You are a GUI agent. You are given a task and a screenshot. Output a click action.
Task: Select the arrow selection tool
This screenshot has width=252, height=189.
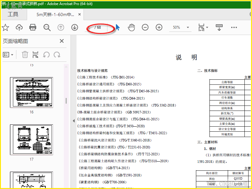click(117, 27)
